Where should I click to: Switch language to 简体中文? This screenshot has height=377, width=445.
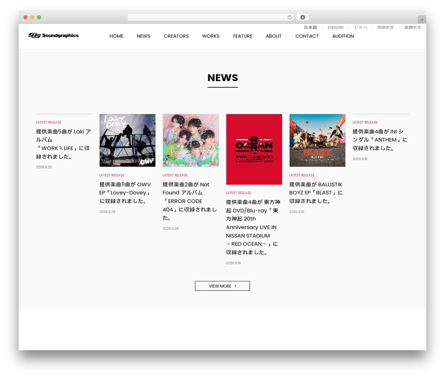click(386, 27)
